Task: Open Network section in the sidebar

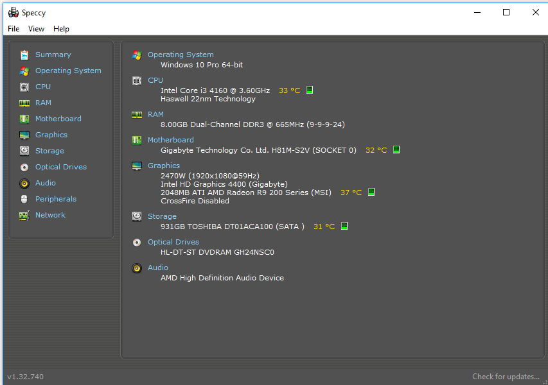Action: click(x=50, y=216)
